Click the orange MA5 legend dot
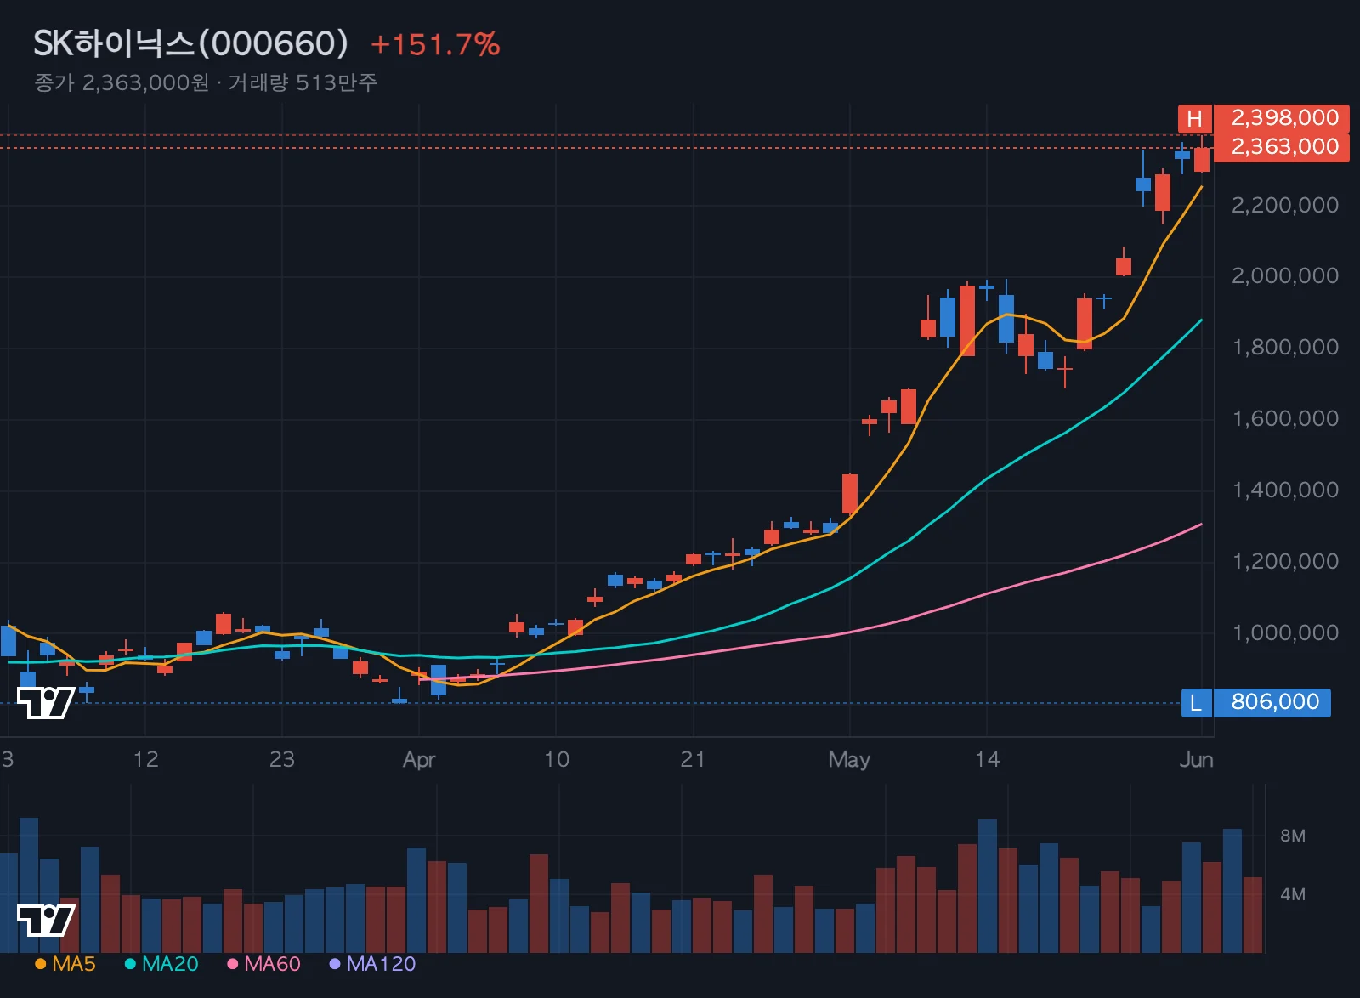Screen dimensions: 1360x998 point(40,964)
